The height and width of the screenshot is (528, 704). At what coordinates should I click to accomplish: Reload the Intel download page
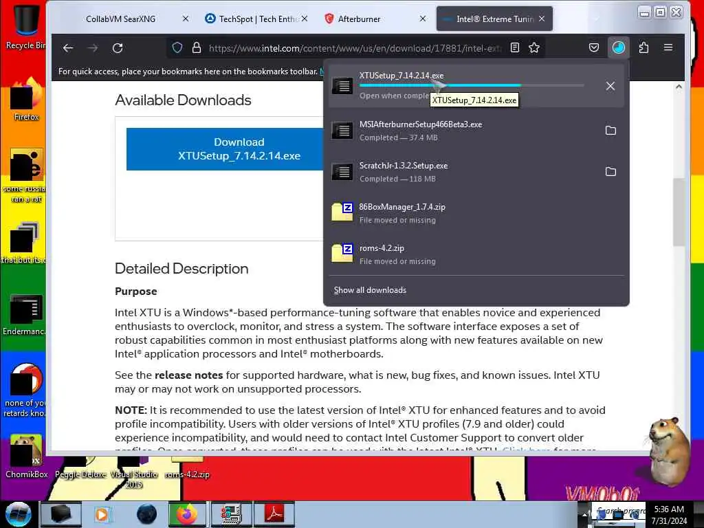[x=118, y=48]
